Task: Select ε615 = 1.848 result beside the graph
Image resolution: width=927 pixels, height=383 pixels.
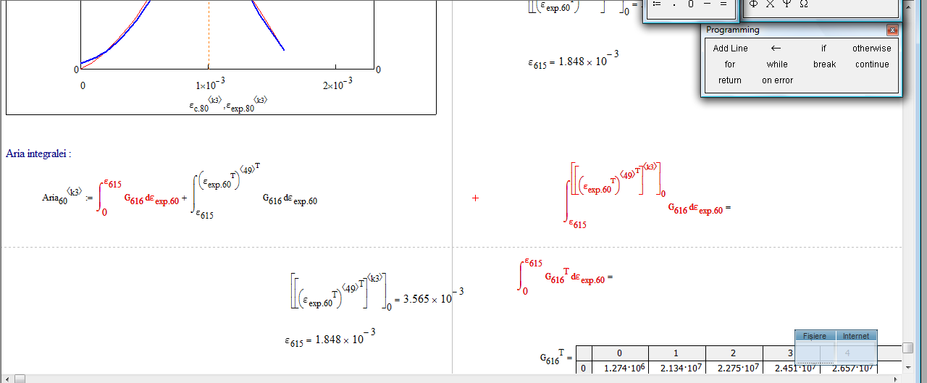Action: (x=574, y=61)
